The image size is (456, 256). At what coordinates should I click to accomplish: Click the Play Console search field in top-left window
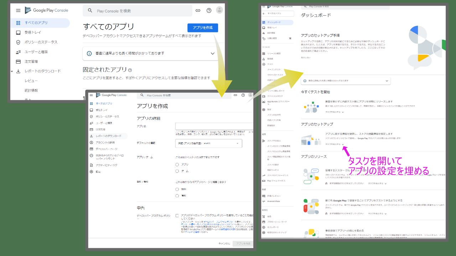tap(138, 11)
